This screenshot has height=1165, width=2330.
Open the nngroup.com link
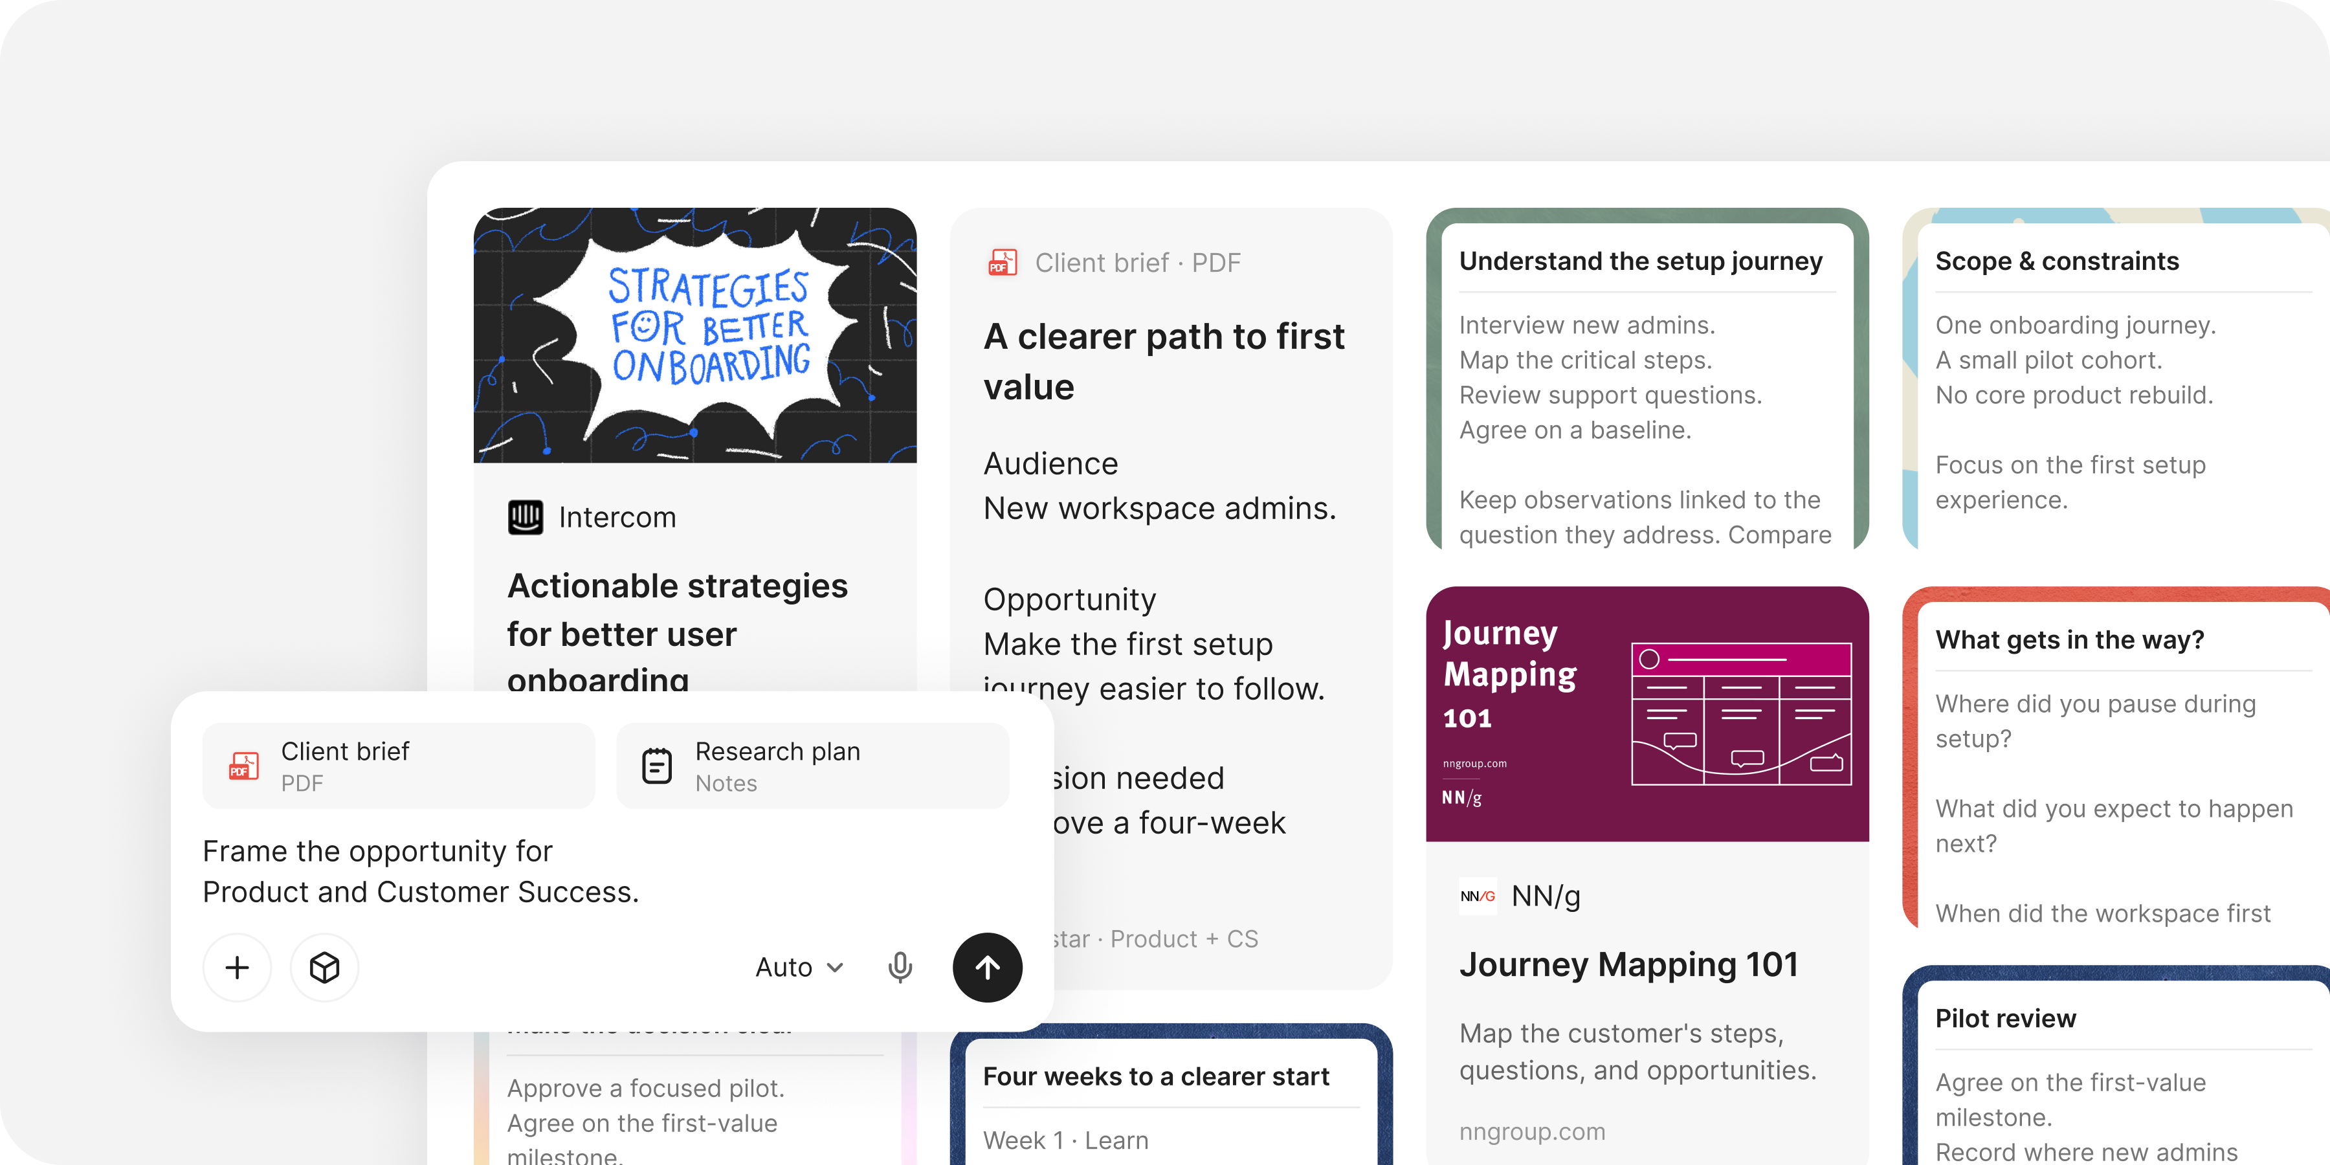pos(1531,1131)
